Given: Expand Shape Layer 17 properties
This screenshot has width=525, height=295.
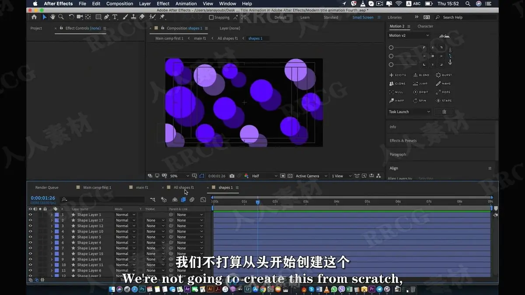Looking at the screenshot, I should (x=51, y=220).
